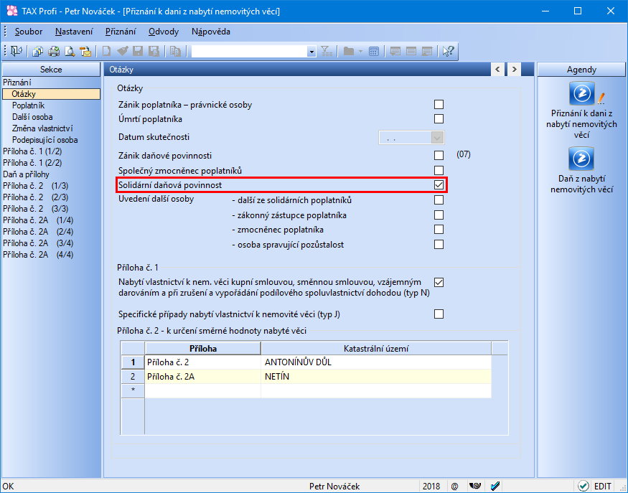628x493 pixels.
Task: Go to previous section with left arrow
Action: click(497, 70)
